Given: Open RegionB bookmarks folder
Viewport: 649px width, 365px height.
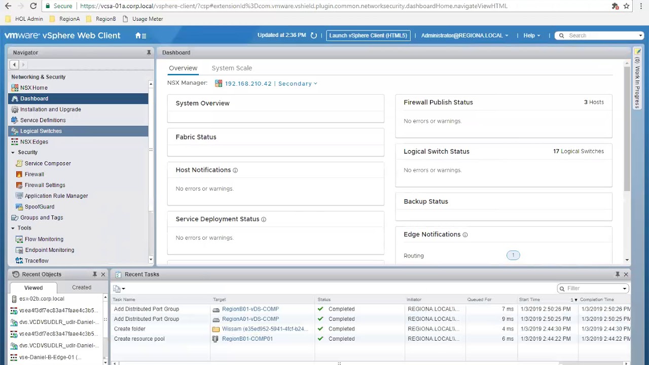Looking at the screenshot, I should [x=100, y=19].
